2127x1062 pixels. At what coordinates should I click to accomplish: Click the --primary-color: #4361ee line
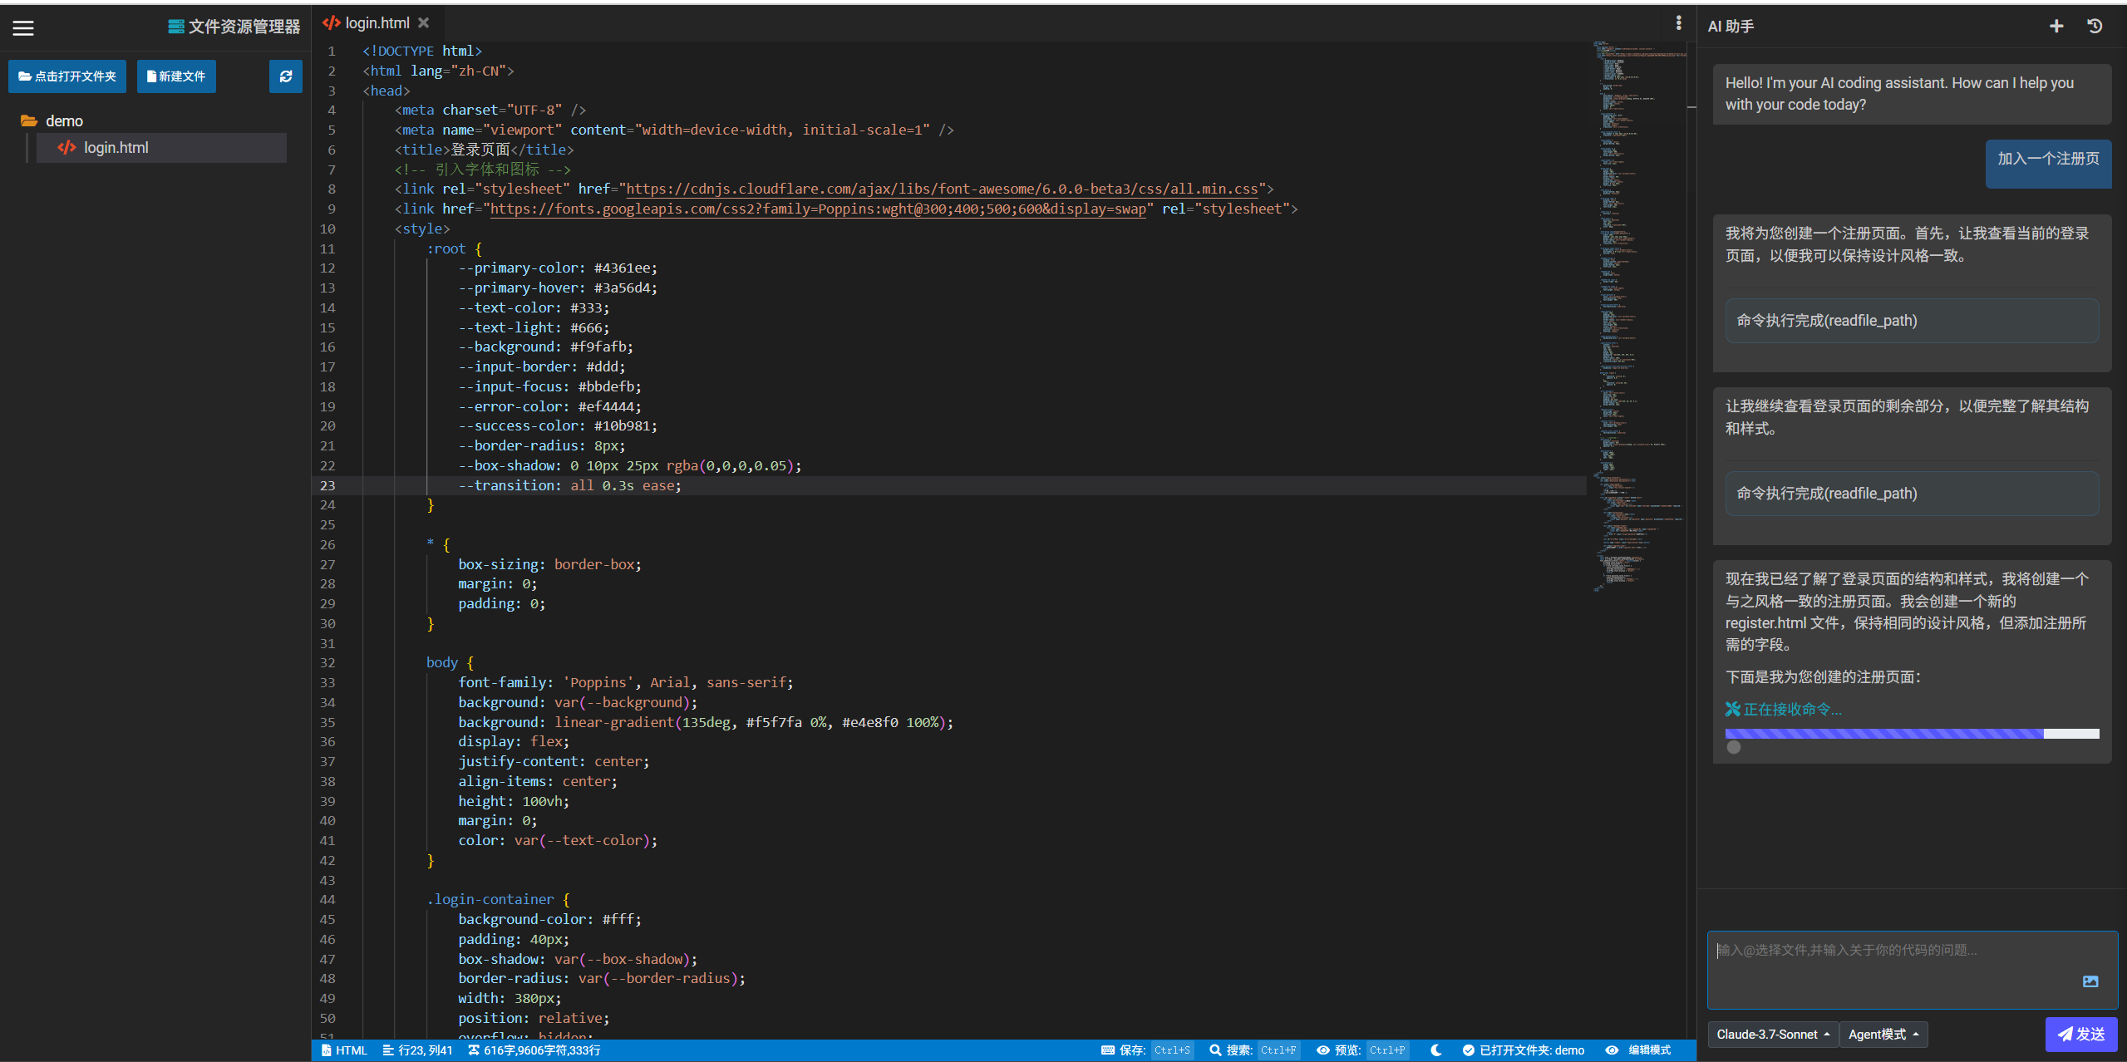click(x=558, y=268)
